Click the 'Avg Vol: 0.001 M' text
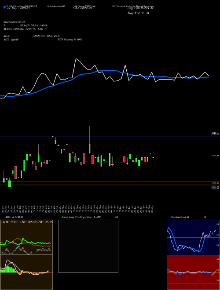 click(x=140, y=8)
